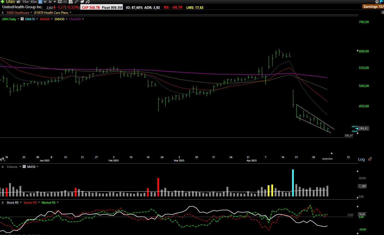Image resolution: width=384 pixels, height=235 pixels.
Task: Click the text annotation tool icon
Action: point(60,2)
